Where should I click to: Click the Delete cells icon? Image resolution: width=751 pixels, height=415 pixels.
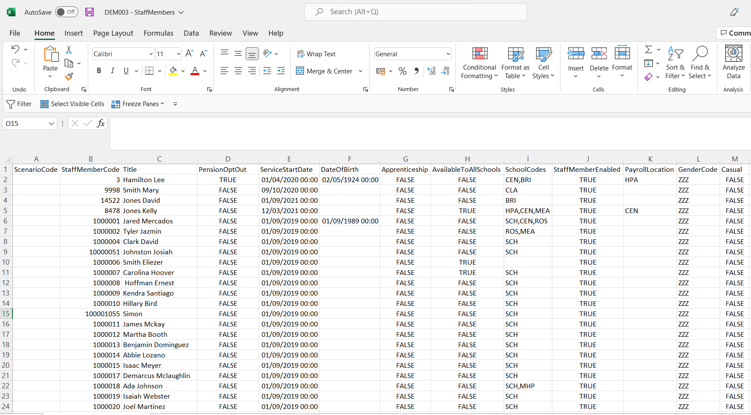[599, 54]
